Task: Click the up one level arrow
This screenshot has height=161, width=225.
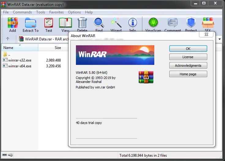Action: (8, 39)
